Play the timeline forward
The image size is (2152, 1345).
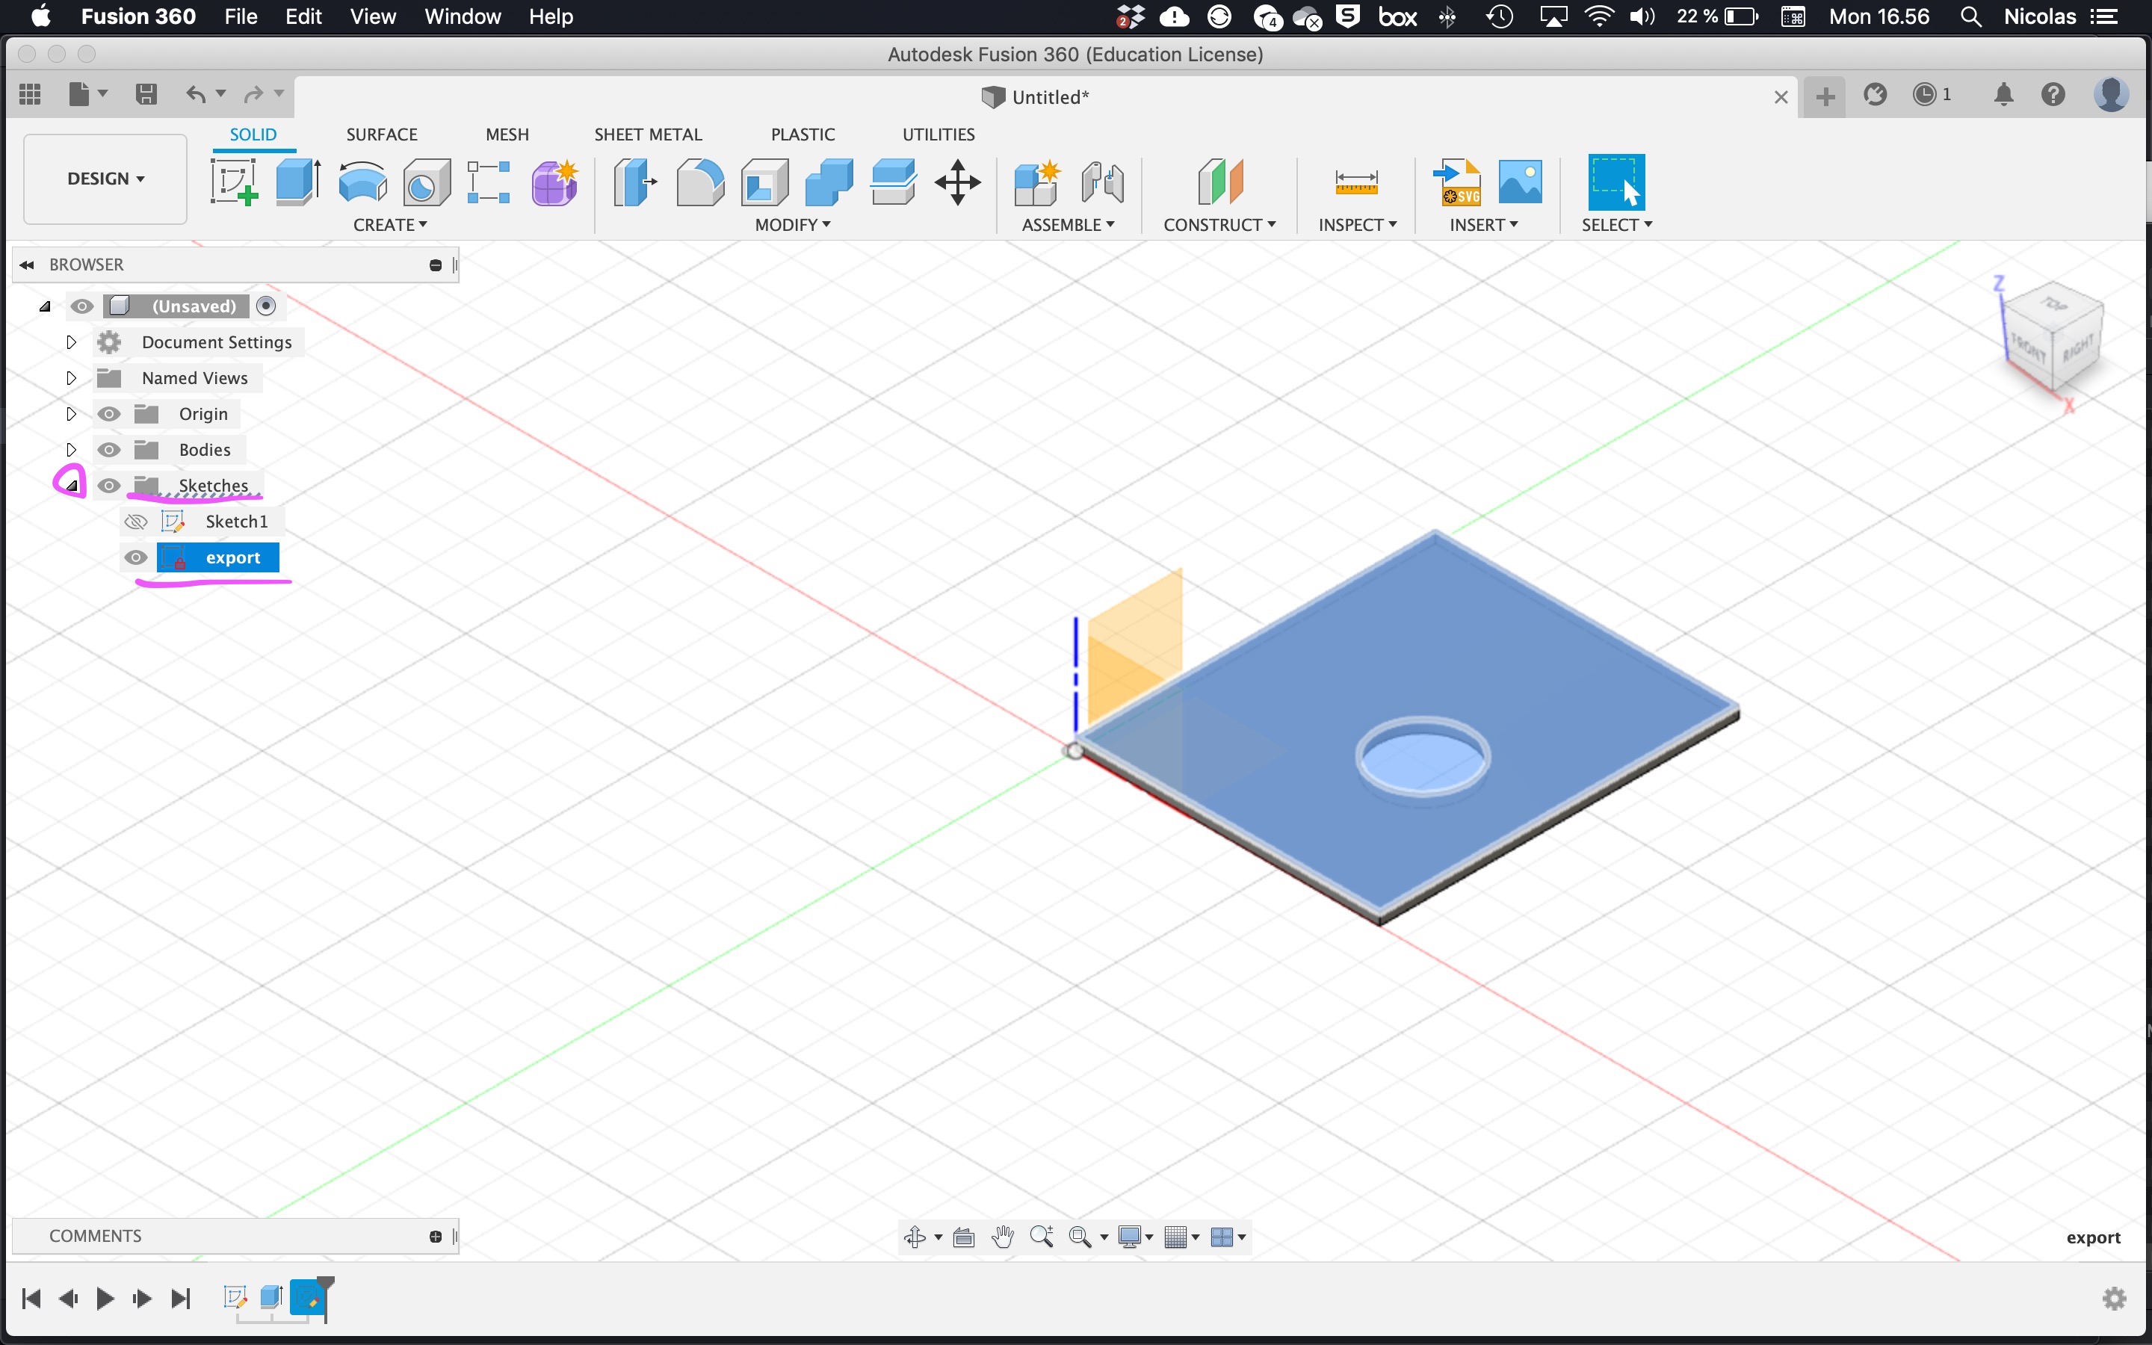105,1299
